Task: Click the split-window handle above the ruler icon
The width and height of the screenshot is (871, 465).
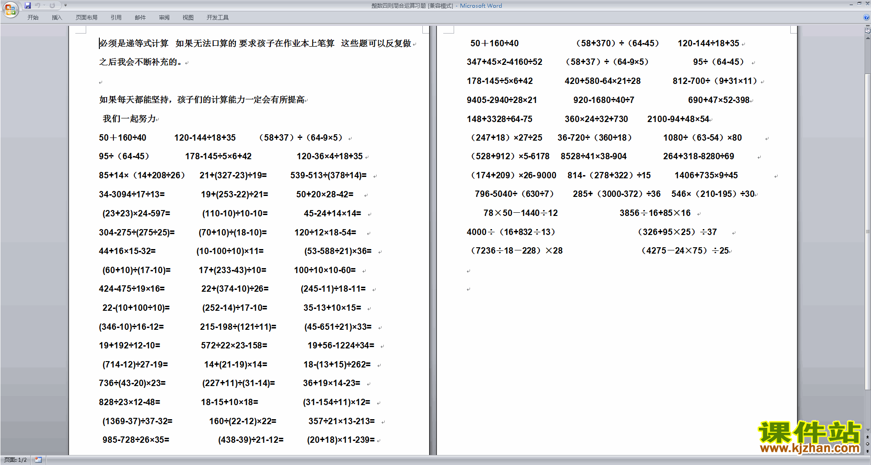Action: (x=867, y=26)
